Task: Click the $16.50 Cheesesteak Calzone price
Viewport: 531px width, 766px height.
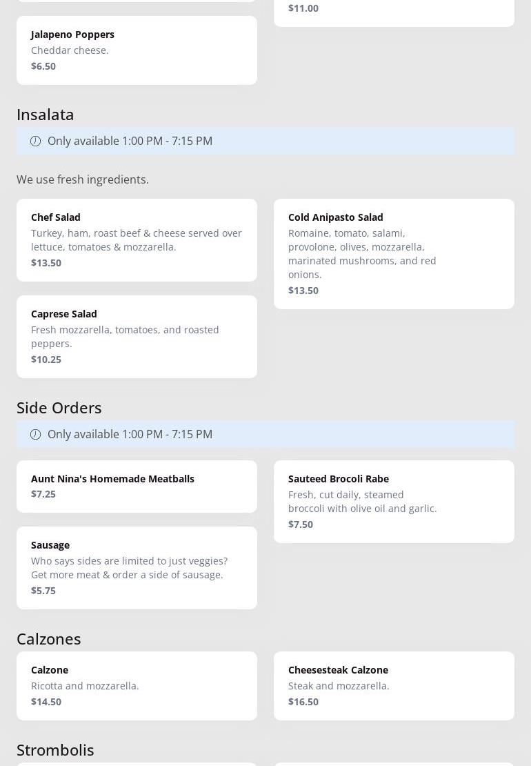Action: (303, 702)
